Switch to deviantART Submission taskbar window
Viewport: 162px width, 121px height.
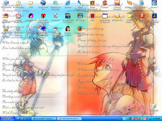pyautogui.click(x=44, y=119)
